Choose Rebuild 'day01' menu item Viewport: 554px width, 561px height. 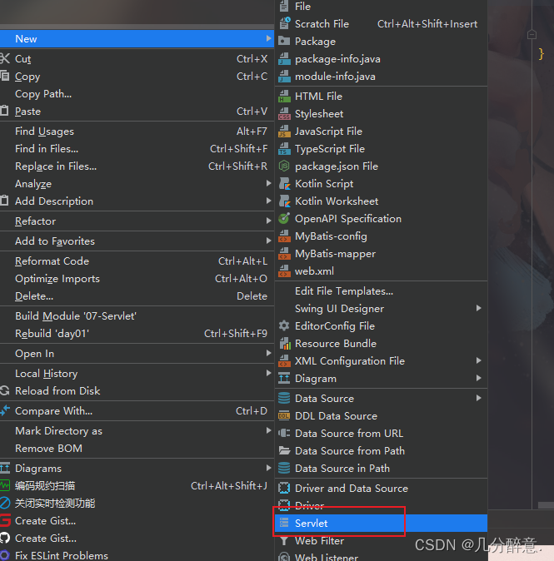click(137, 334)
